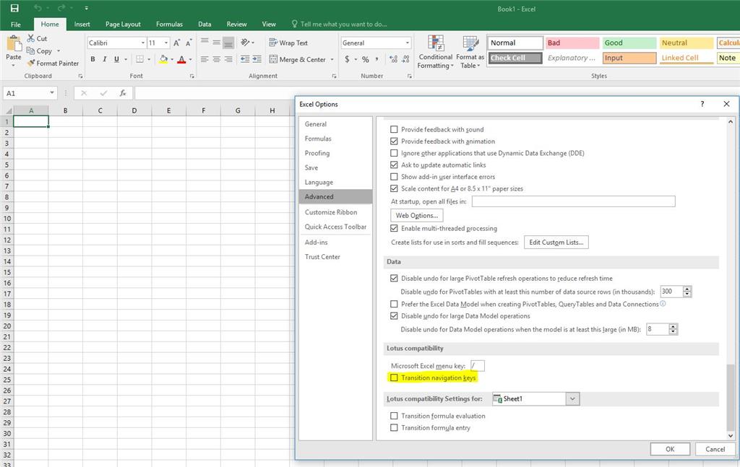Check Transition formula evaluation
Screen dimensions: 740x467
point(394,416)
